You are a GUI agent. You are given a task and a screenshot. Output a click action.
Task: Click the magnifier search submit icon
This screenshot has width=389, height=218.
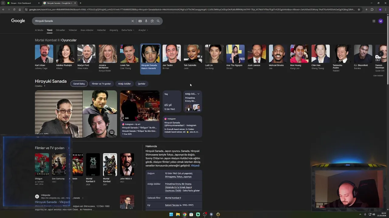pos(158,21)
